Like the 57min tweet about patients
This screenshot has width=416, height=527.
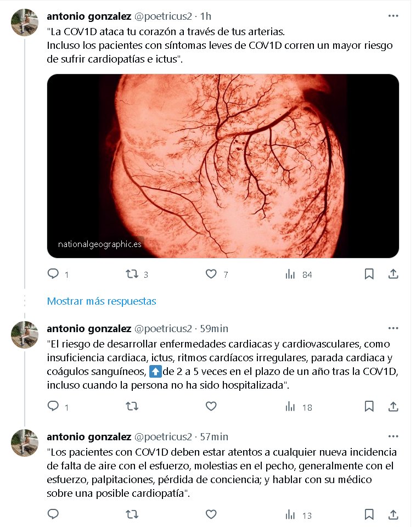point(211,514)
